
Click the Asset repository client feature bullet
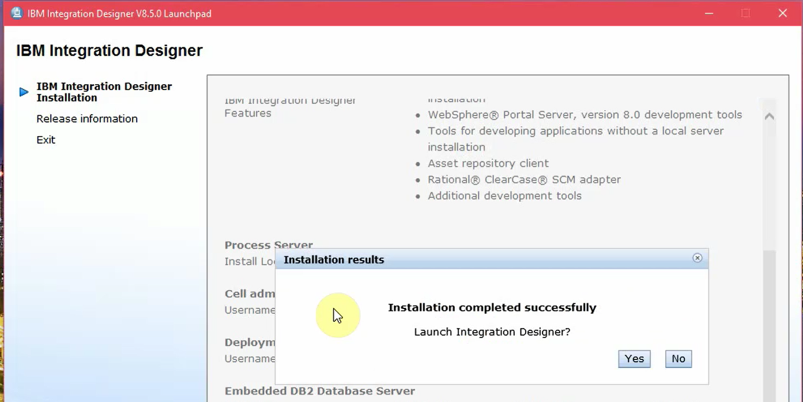click(488, 163)
